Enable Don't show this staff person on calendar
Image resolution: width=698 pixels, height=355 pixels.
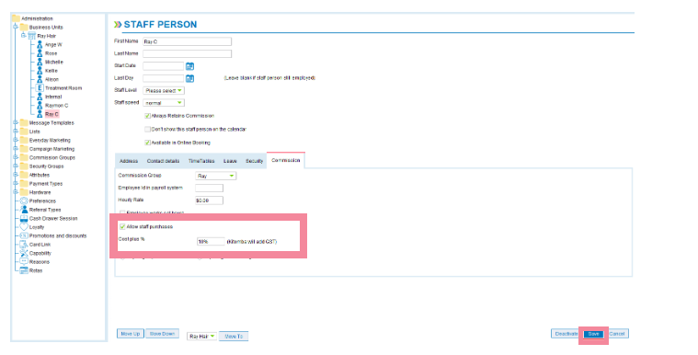point(147,129)
